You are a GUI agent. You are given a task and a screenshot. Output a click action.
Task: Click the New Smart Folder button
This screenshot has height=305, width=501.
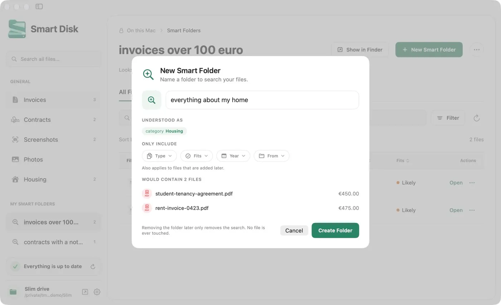pos(429,50)
